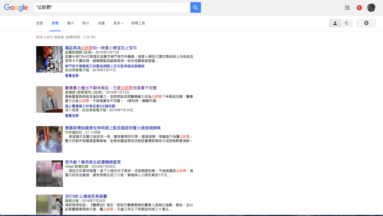
Task: Click the source text 宜蘭新聞網 (註冊)
Action: tap(78, 52)
